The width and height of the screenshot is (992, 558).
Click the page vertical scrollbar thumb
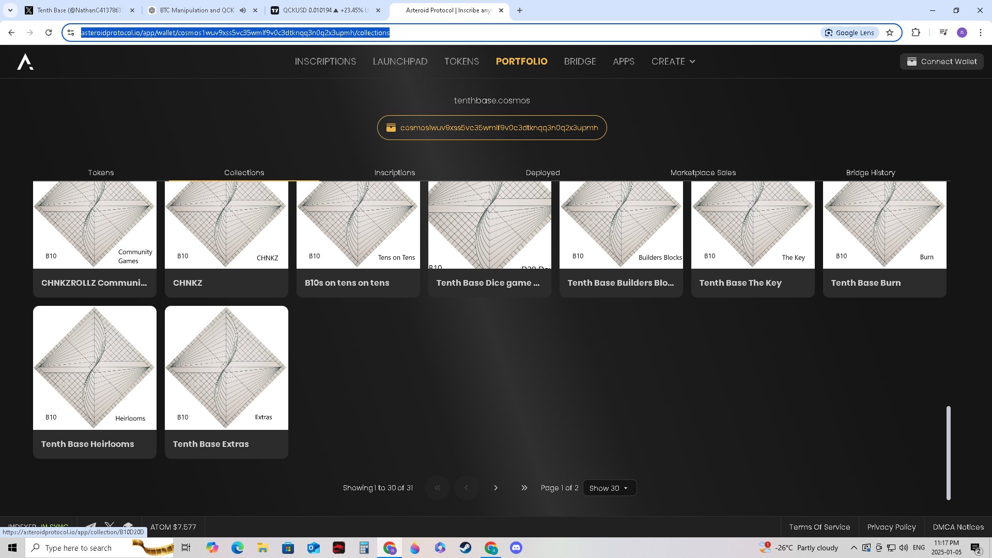coord(948,453)
